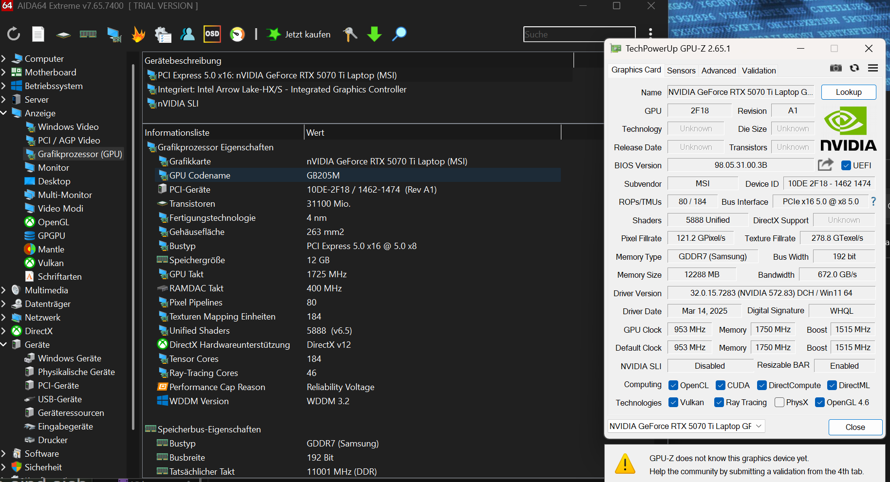Switch to the Sensors tab in GPU-Z
890x482 pixels.
[x=681, y=71]
